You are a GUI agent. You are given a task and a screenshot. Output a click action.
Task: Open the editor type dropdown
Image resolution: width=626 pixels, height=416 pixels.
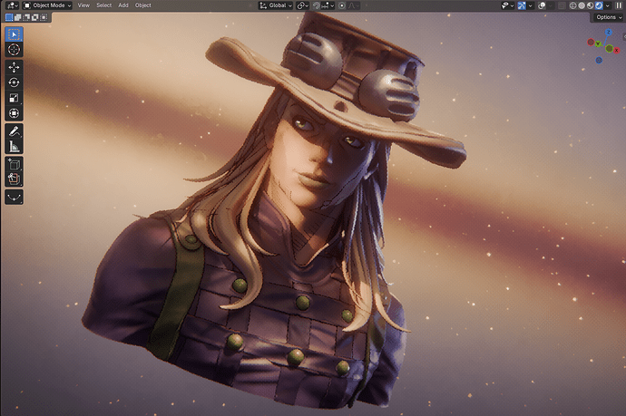[12, 5]
